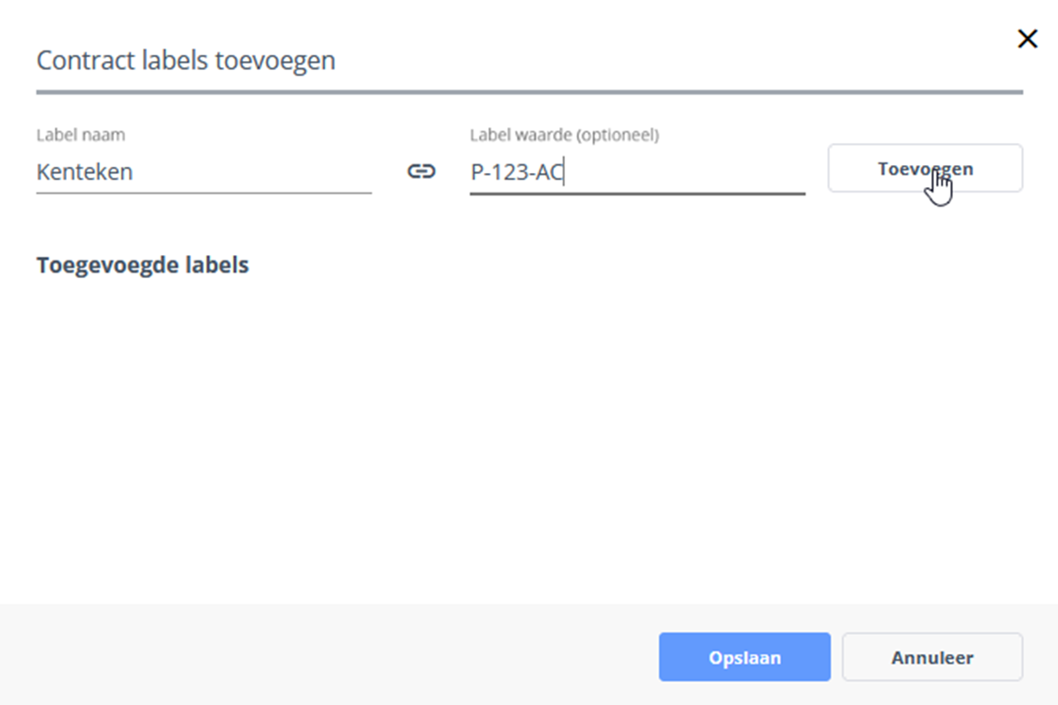Click the divider line under the dialog title
Image resolution: width=1058 pixels, height=705 pixels.
(529, 92)
